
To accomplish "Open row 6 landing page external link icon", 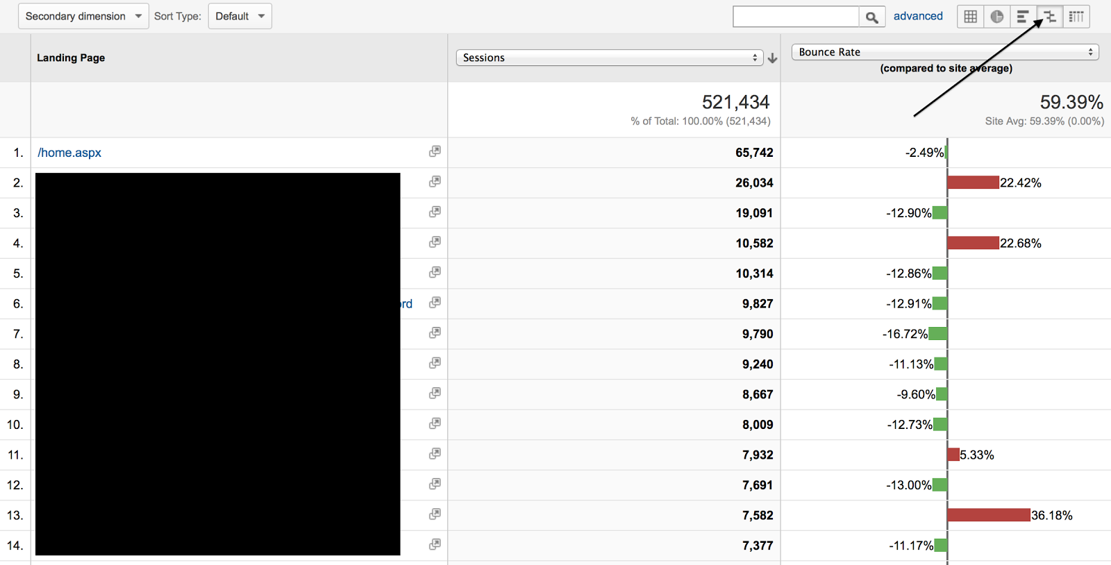I will pos(435,303).
